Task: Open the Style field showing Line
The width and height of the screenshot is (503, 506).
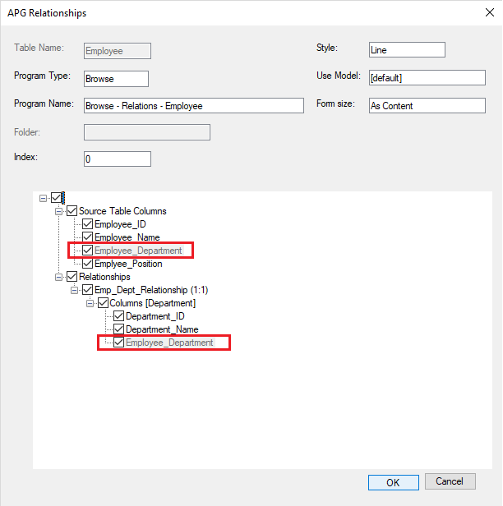Action: click(x=407, y=50)
